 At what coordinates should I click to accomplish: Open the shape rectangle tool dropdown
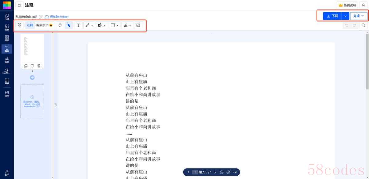pyautogui.click(x=117, y=25)
